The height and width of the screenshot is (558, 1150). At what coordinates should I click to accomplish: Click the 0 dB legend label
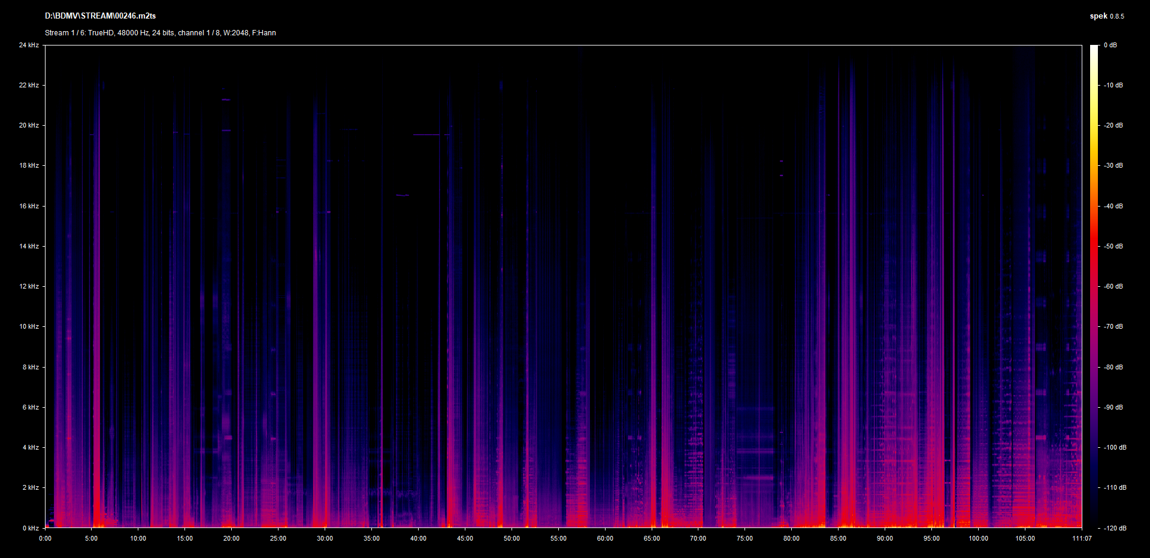point(1110,45)
